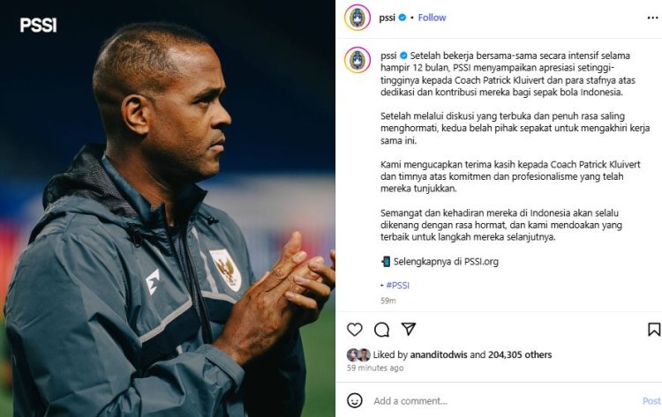662x417 pixels.
Task: Submit the comment with the Post button
Action: pos(651,401)
